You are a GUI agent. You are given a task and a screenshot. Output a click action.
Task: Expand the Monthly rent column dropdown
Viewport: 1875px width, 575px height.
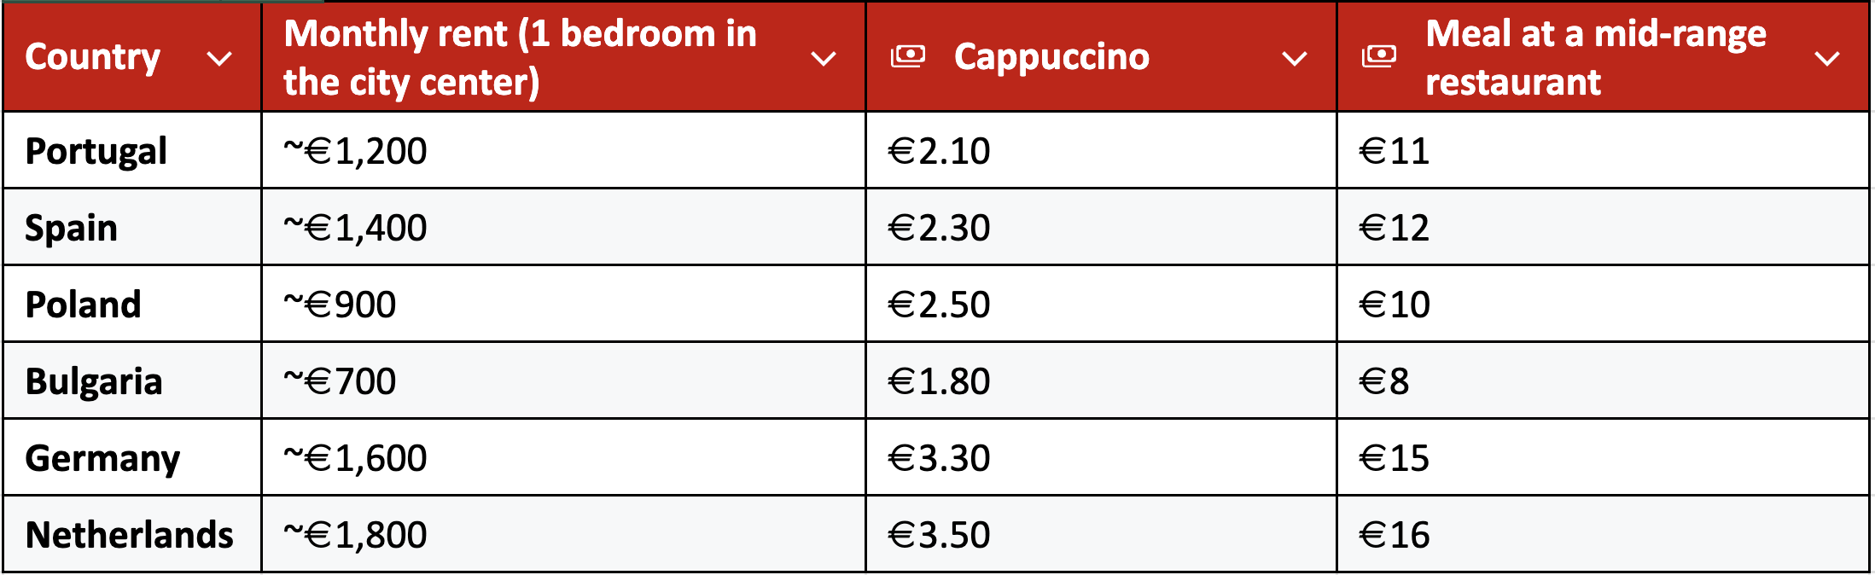point(824,59)
